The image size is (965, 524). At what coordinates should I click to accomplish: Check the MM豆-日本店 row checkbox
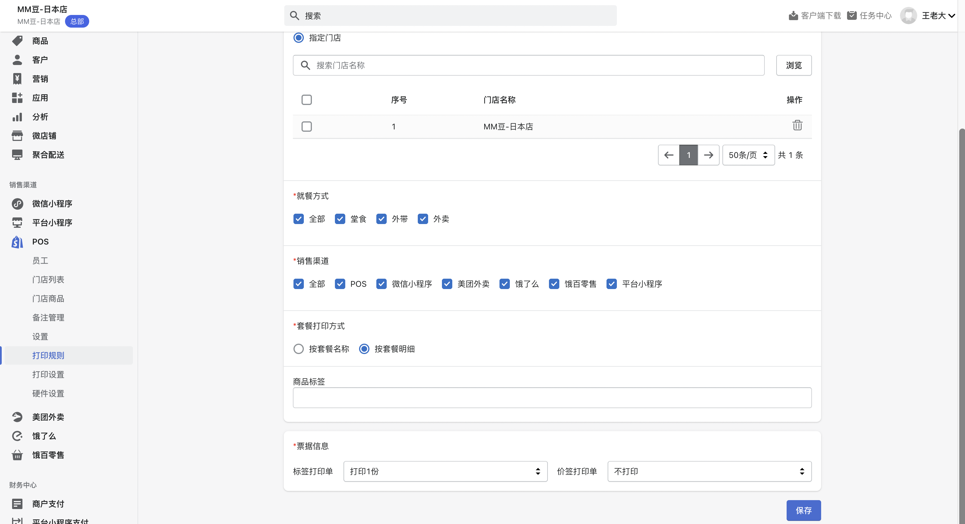pyautogui.click(x=306, y=127)
